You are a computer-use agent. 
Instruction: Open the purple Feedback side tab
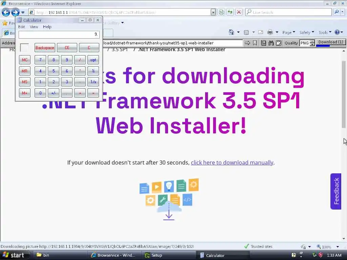336,191
